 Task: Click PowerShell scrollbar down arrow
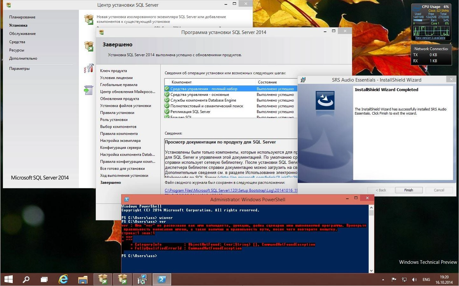(x=371, y=270)
